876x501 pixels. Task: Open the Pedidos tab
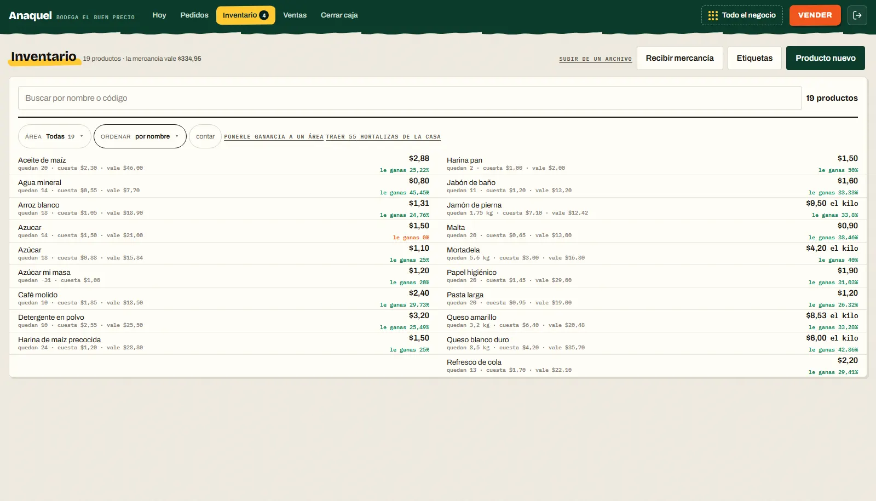[194, 15]
